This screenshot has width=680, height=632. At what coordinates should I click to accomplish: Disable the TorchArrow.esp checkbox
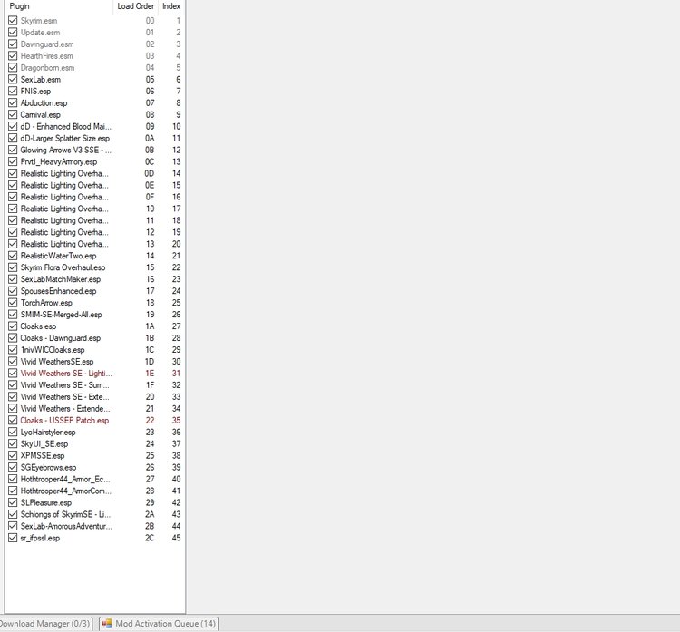[13, 303]
